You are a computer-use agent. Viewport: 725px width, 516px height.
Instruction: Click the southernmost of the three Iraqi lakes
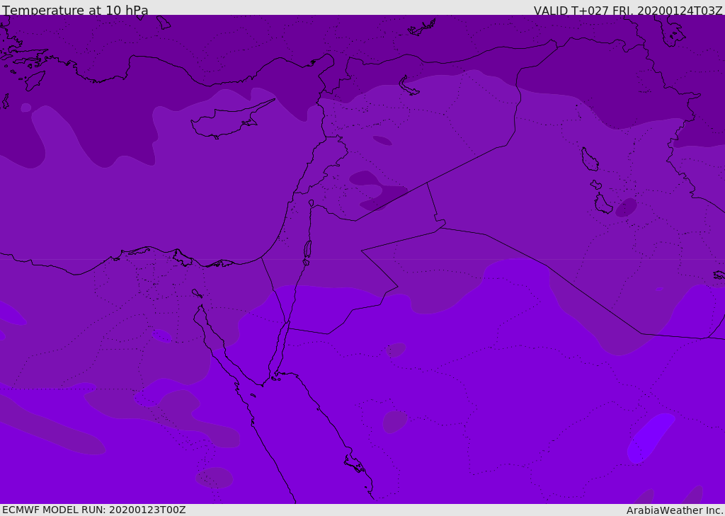603,204
